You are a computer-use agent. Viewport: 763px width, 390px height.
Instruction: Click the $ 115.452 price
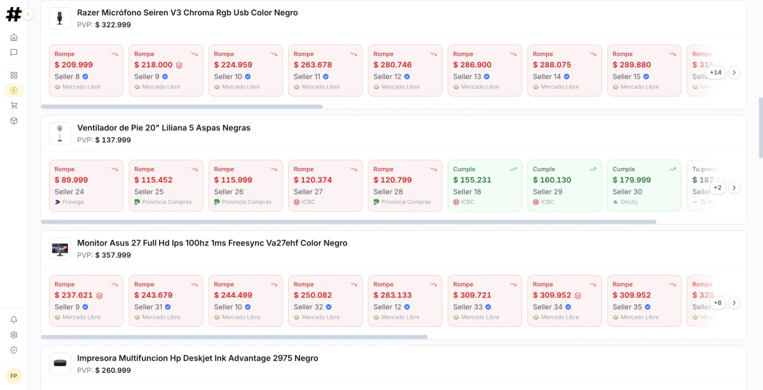click(x=153, y=180)
